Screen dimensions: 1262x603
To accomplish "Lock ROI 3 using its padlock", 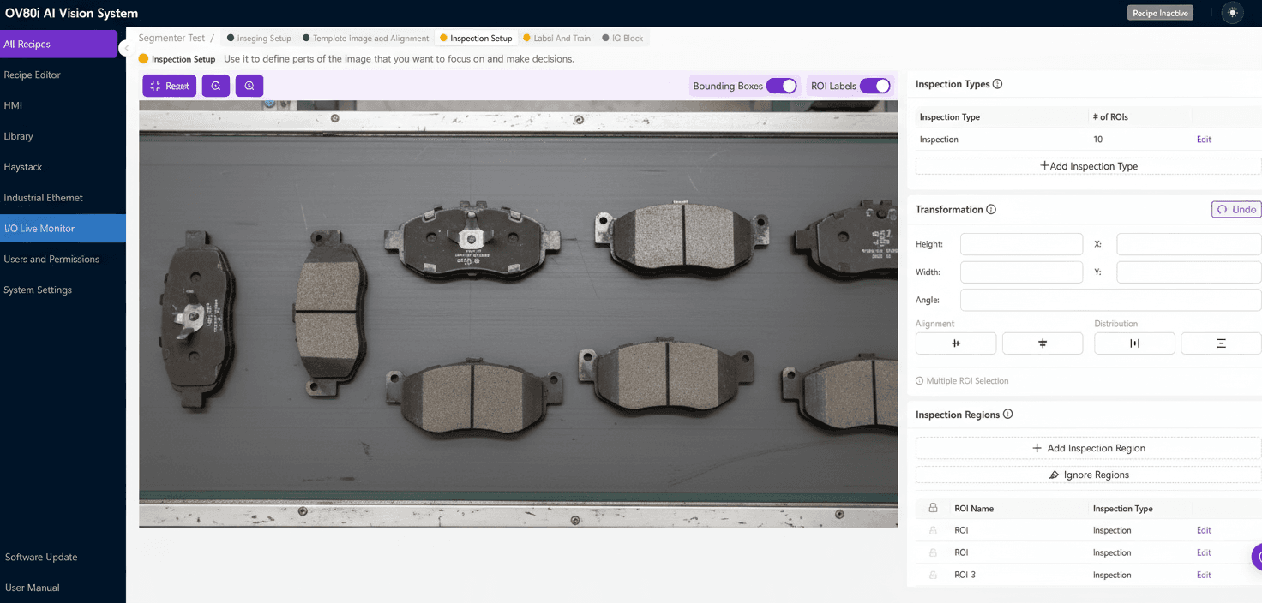I will click(x=932, y=575).
